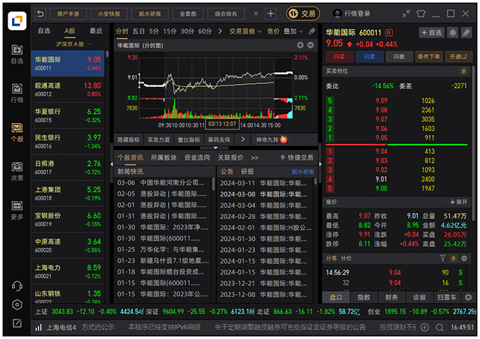The height and width of the screenshot is (339, 480).
Task: Open the 脱水研报 toolbar button at top
Action: point(150,13)
